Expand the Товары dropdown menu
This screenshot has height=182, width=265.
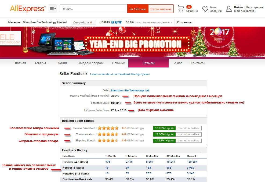[x=42, y=63]
